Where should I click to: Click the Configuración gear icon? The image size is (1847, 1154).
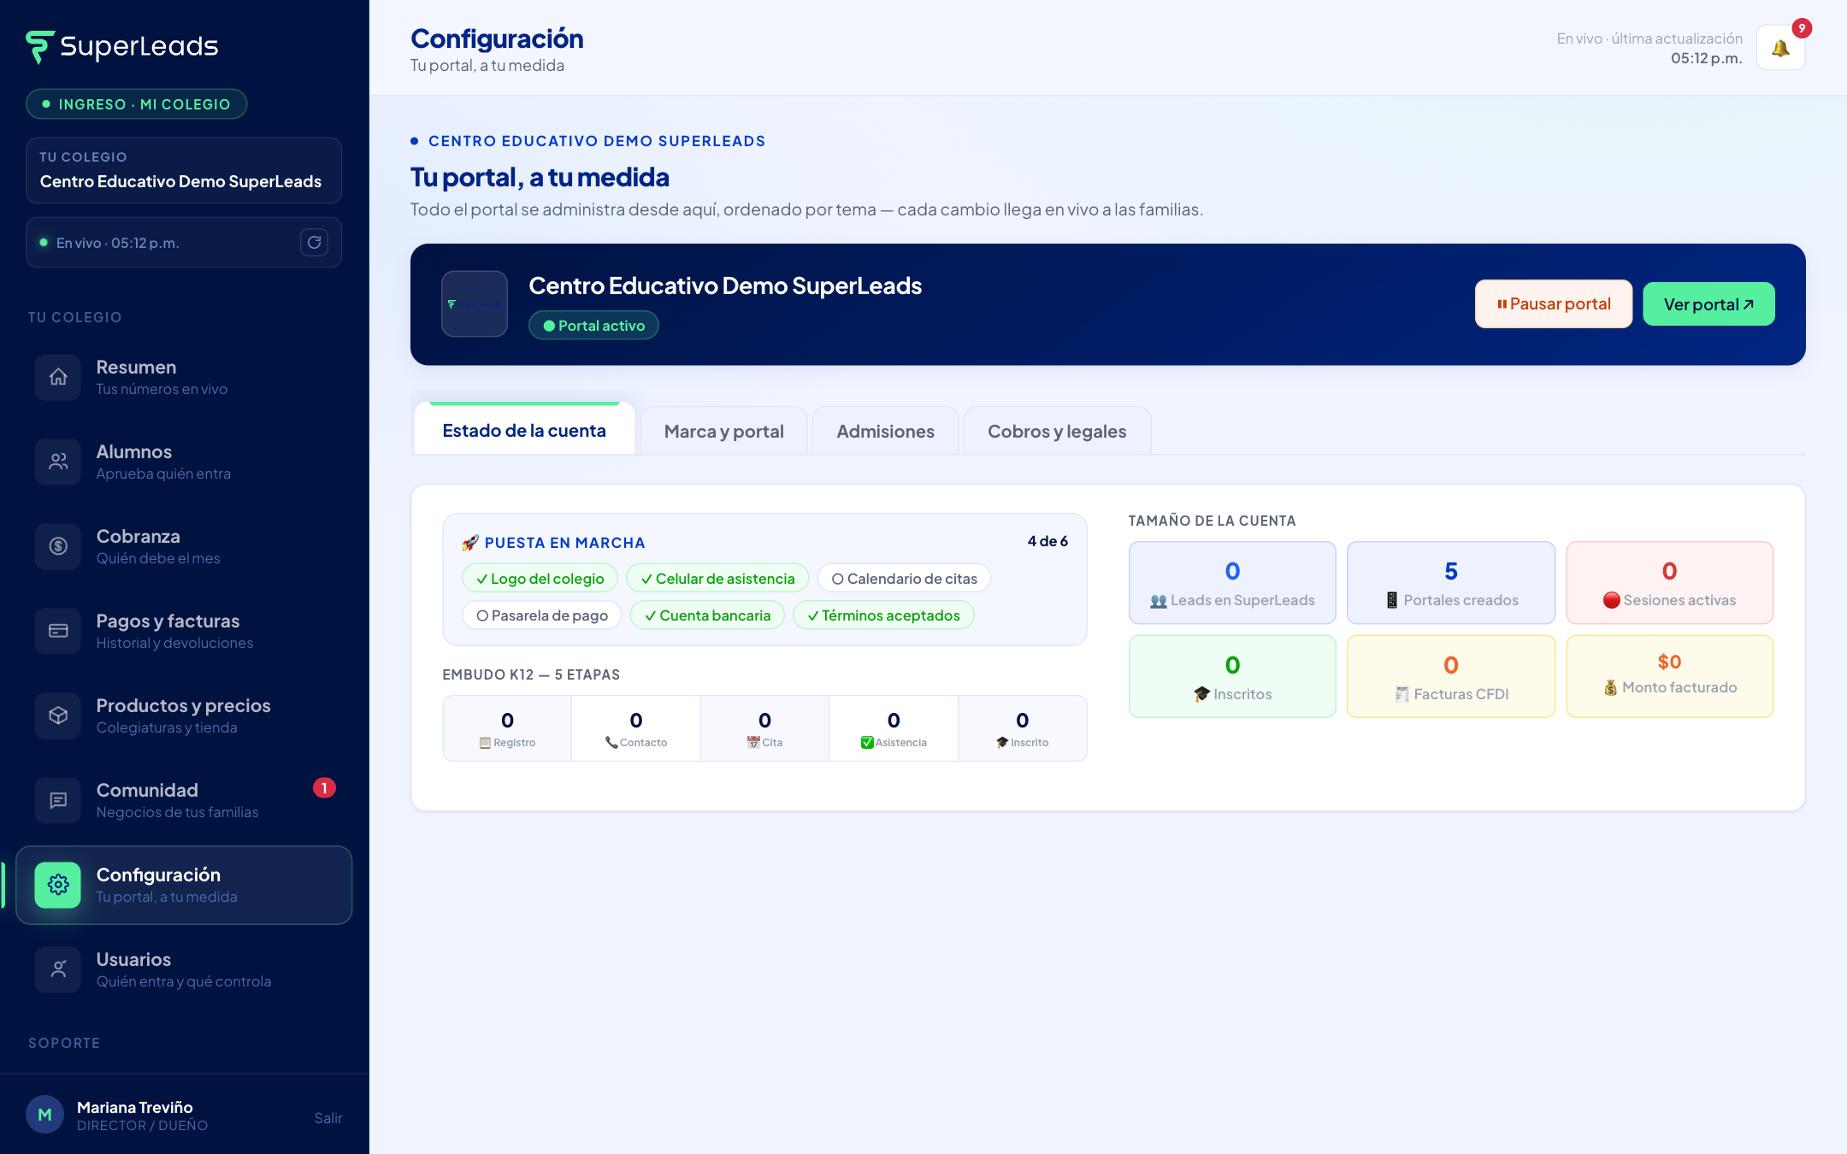(x=58, y=885)
